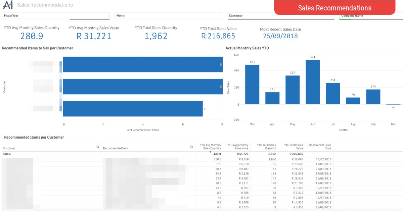Select the Jul bar showing 251

click(333, 94)
